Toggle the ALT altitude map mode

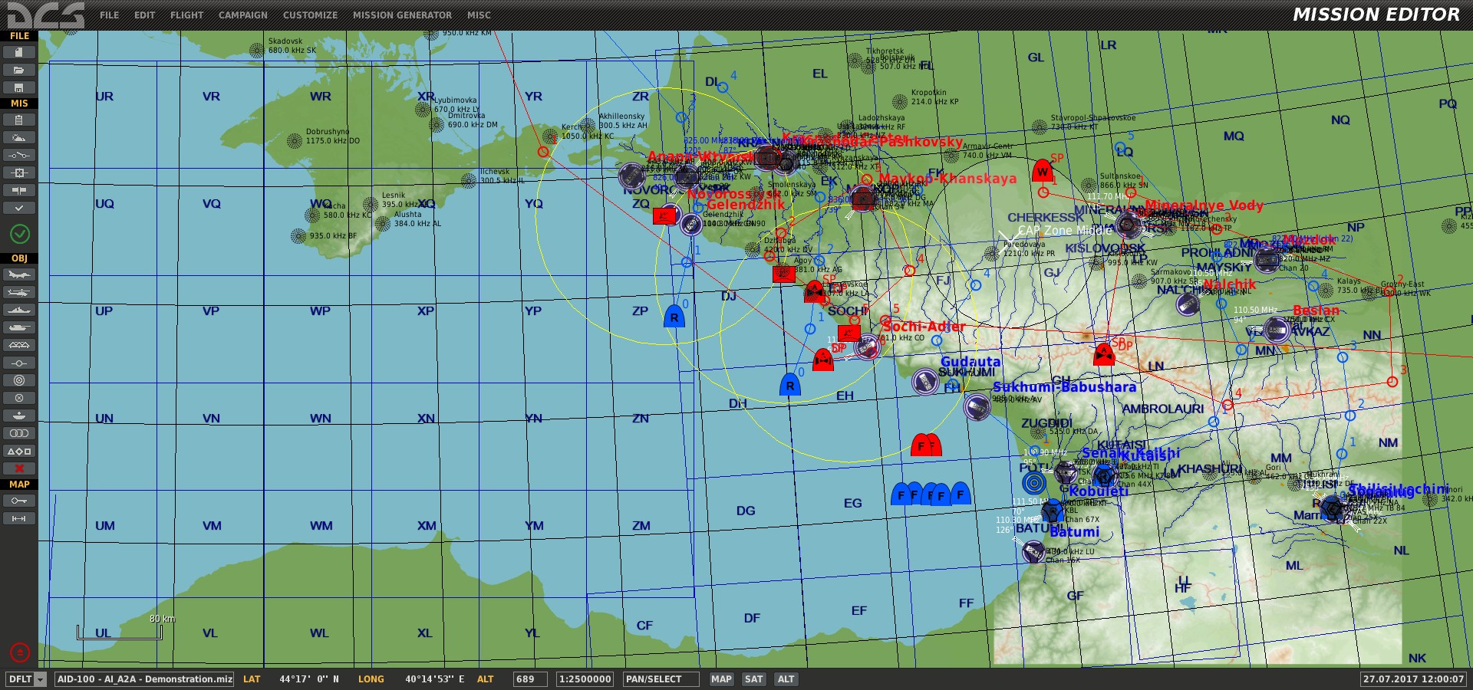click(x=786, y=679)
